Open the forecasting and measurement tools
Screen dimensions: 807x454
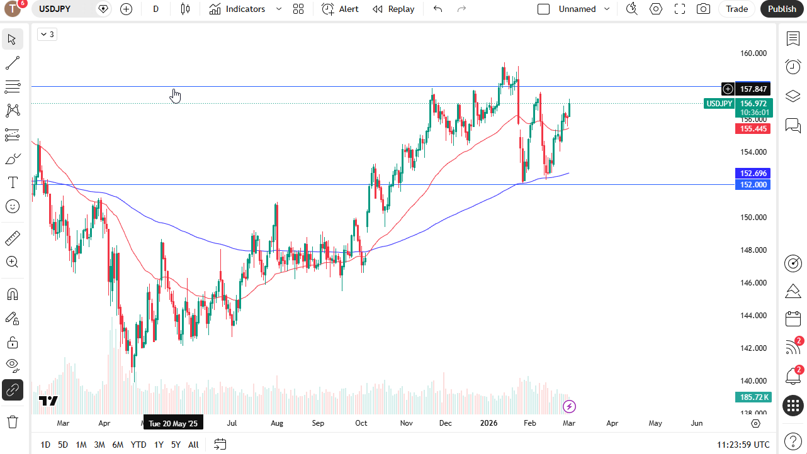coord(13,135)
